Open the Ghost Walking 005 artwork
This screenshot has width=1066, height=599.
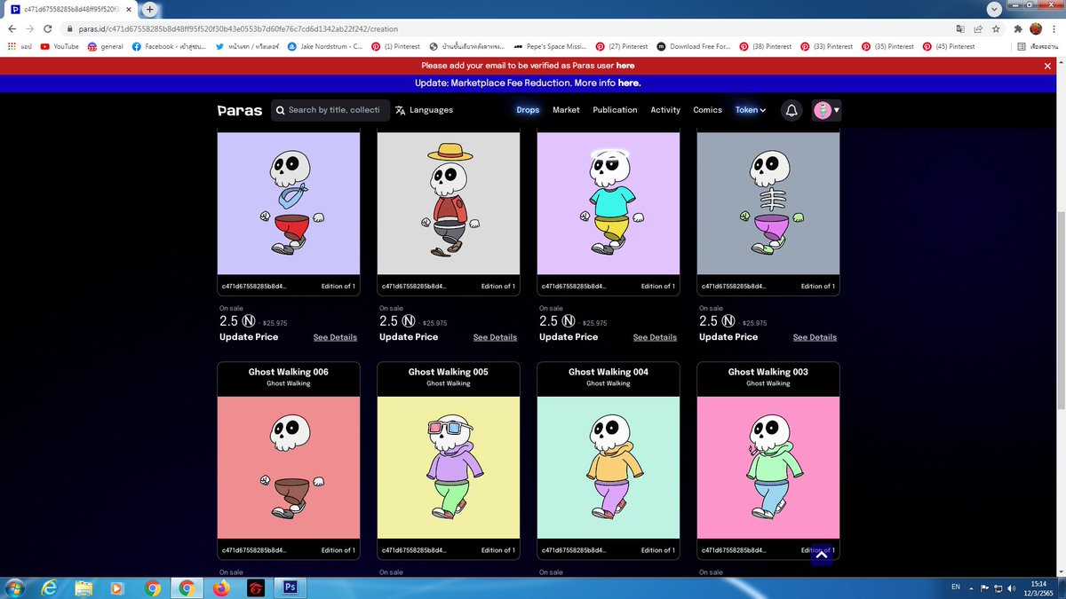pos(449,468)
